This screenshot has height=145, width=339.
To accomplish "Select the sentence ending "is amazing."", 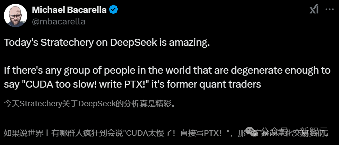I will tap(107, 42).
